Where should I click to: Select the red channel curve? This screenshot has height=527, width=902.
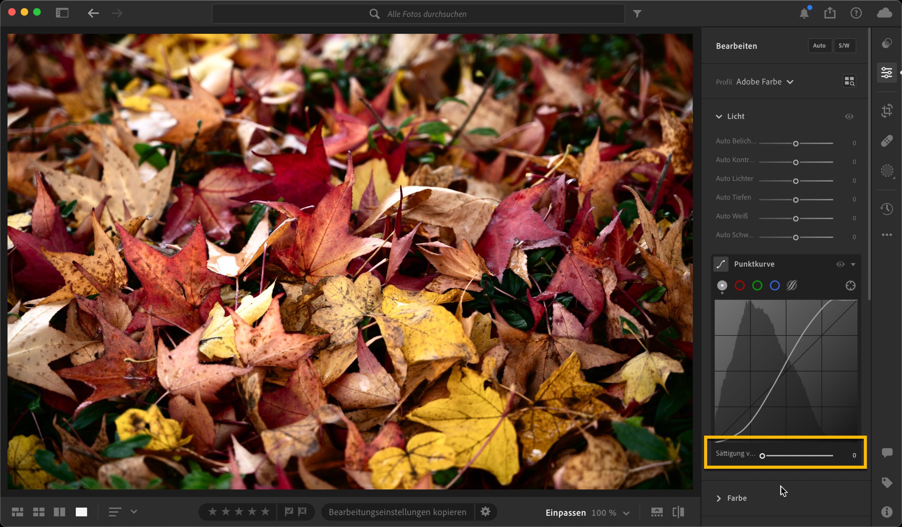point(740,286)
